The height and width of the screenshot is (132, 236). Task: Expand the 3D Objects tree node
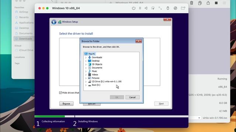tap(86, 65)
